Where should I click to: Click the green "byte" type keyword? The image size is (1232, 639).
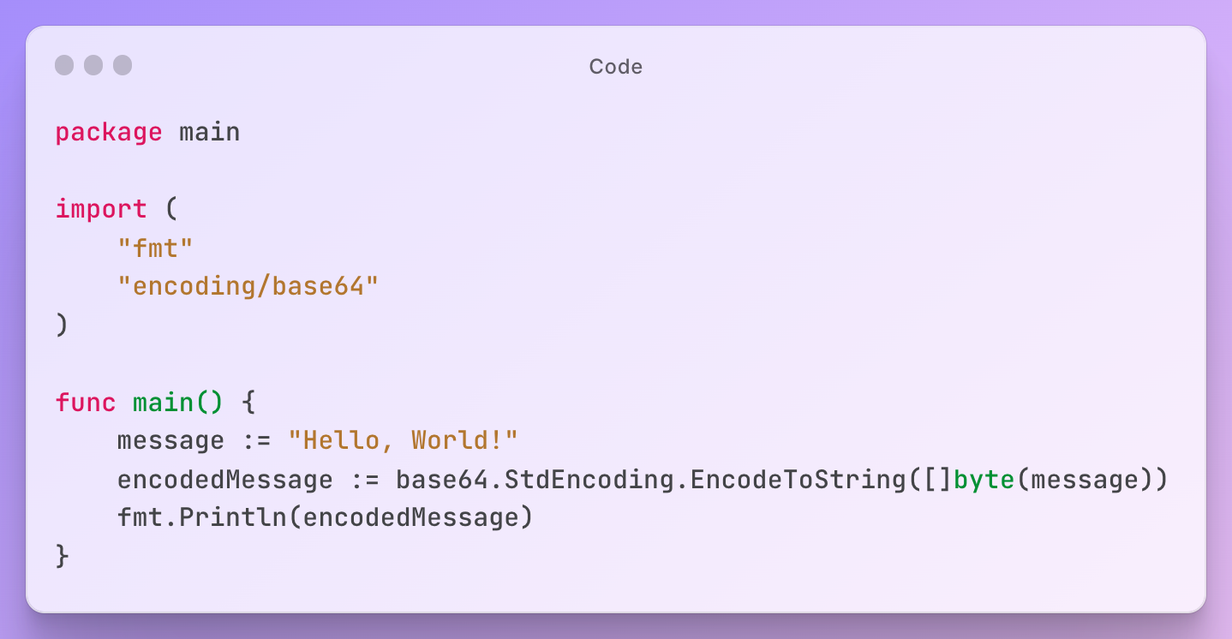(x=984, y=480)
